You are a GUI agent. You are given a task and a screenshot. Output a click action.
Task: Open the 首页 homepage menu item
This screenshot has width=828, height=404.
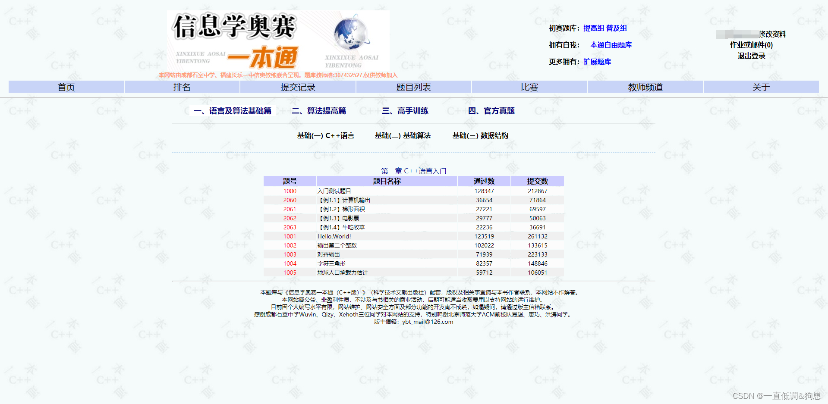coord(66,87)
